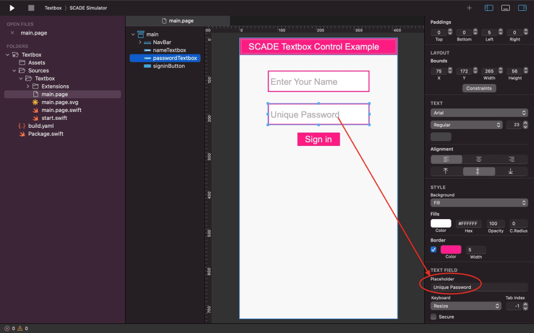
Task: Click the pink border color swatch
Action: (450, 249)
